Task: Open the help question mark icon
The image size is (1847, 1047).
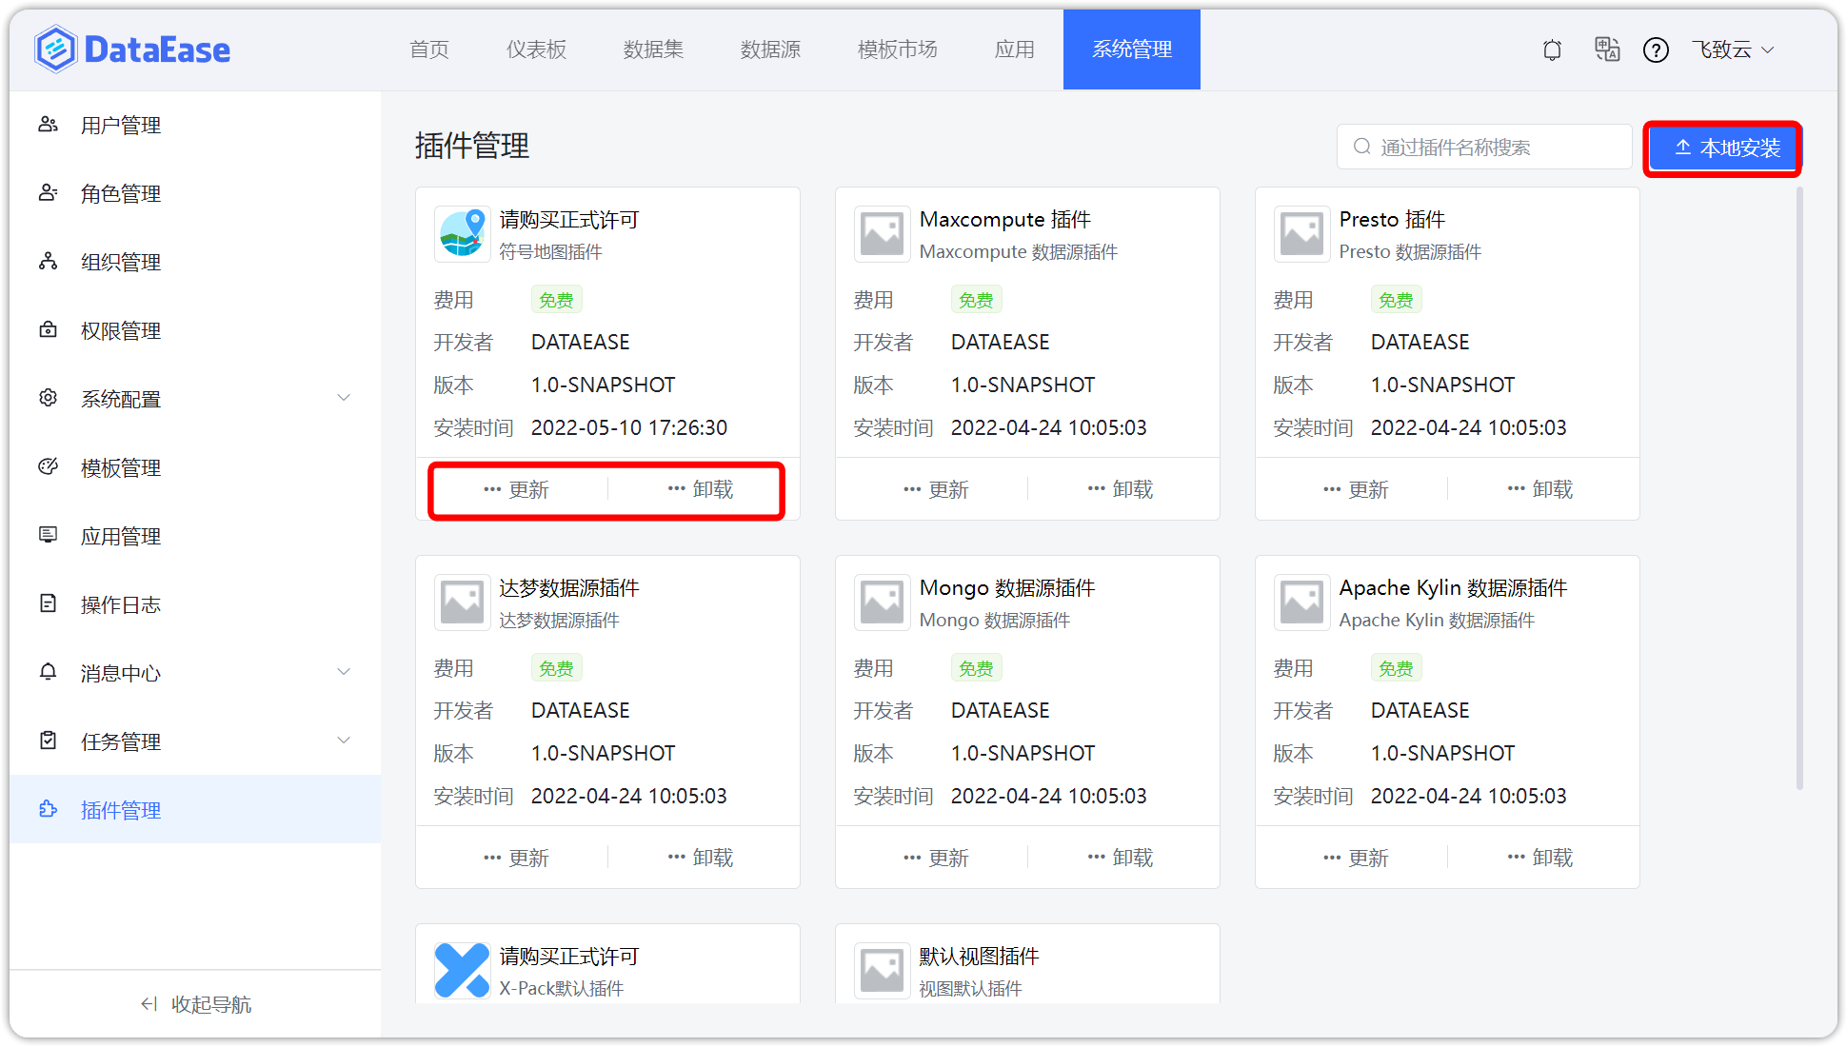Action: (x=1656, y=49)
